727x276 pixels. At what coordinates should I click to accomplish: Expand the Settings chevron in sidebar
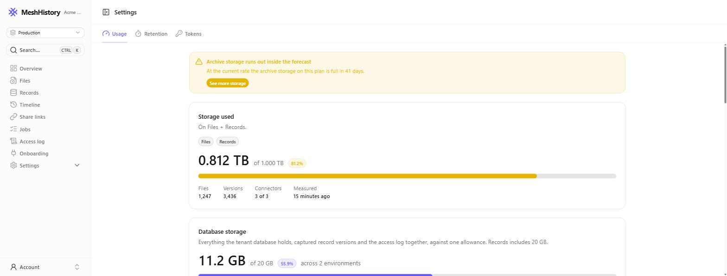click(77, 166)
